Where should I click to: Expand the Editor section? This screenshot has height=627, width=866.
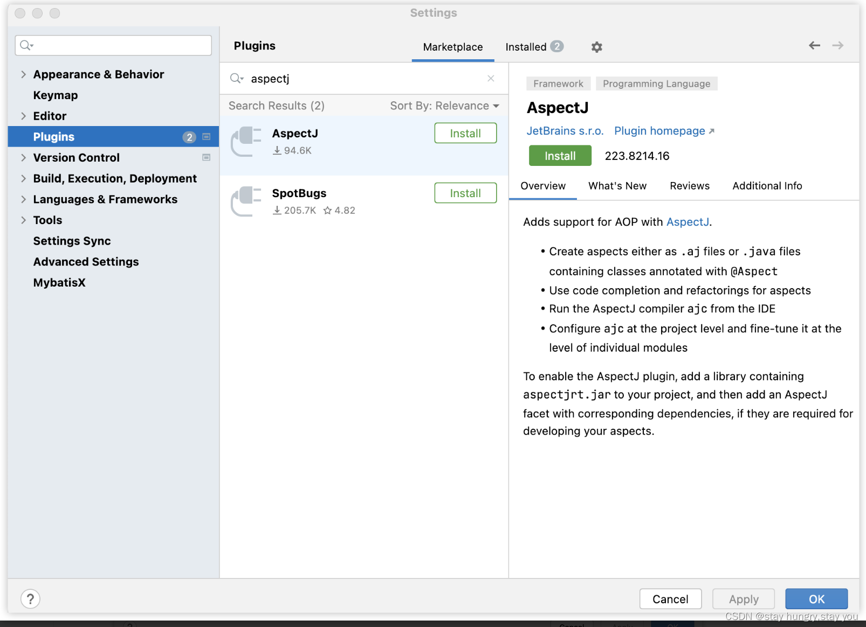(x=23, y=116)
